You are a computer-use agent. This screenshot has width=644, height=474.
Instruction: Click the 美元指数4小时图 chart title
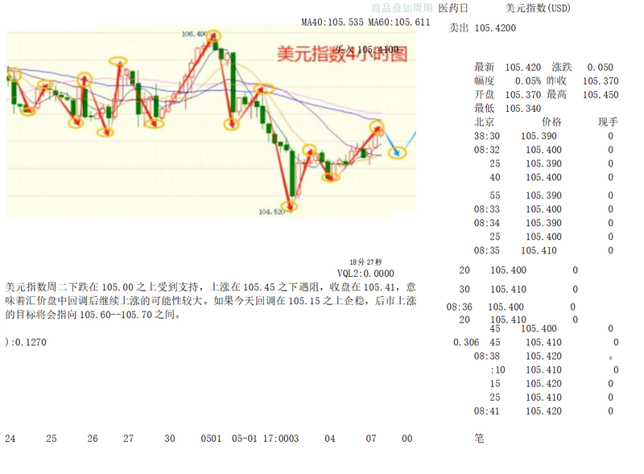pos(341,54)
